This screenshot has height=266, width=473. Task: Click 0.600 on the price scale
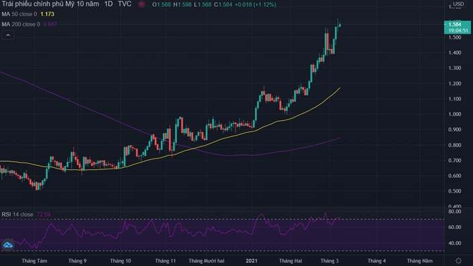tap(455, 176)
